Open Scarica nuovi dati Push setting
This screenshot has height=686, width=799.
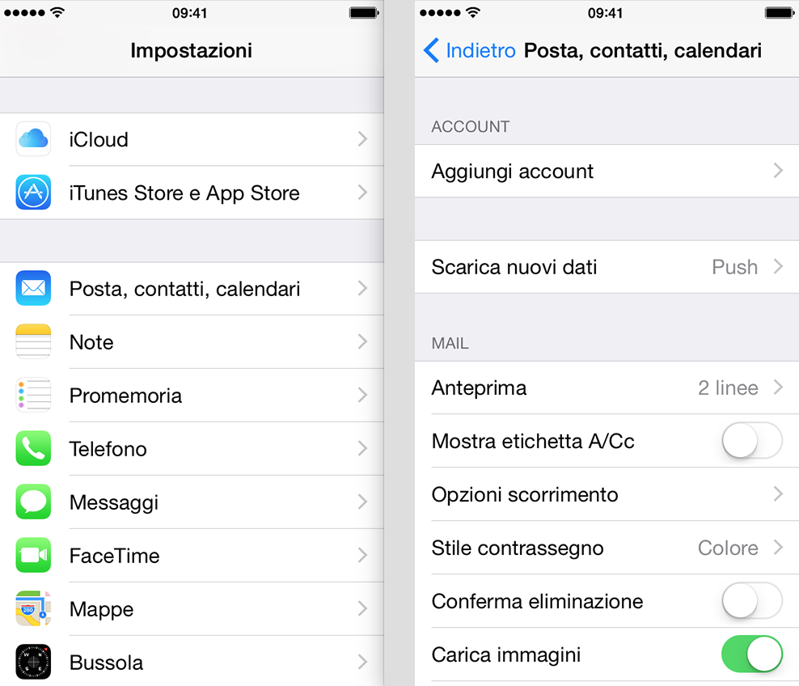click(x=607, y=267)
